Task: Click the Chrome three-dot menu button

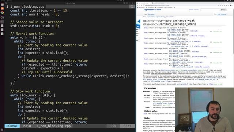Action: 233,5
